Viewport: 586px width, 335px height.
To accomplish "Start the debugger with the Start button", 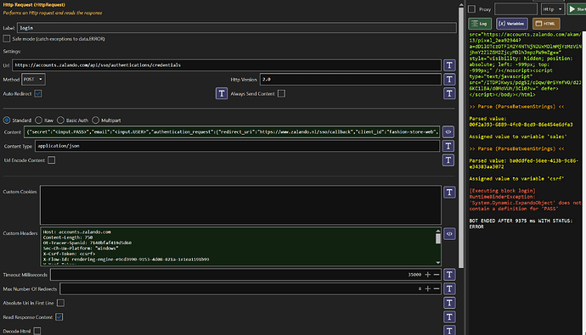I will 577,9.
